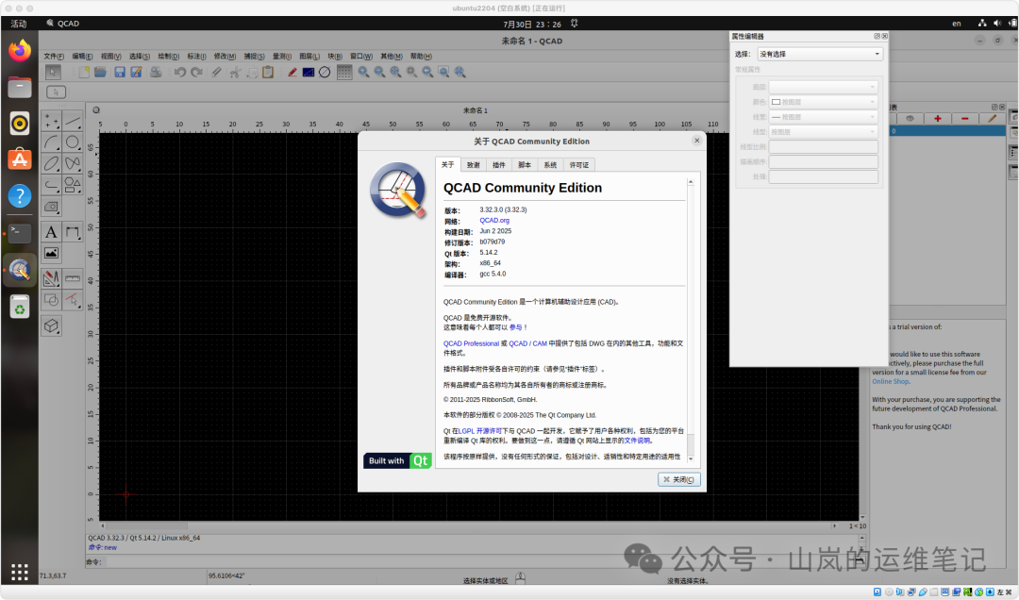This screenshot has height=600, width=1019.
Task: Select the Line drawing tool
Action: pyautogui.click(x=71, y=123)
